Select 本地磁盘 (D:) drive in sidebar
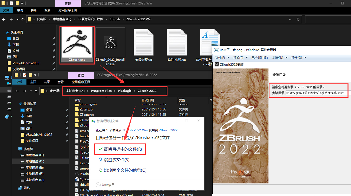The height and width of the screenshot is (196, 351). click(35, 161)
